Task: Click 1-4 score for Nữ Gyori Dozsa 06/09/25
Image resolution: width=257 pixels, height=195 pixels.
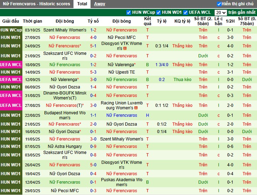Action: (x=93, y=87)
